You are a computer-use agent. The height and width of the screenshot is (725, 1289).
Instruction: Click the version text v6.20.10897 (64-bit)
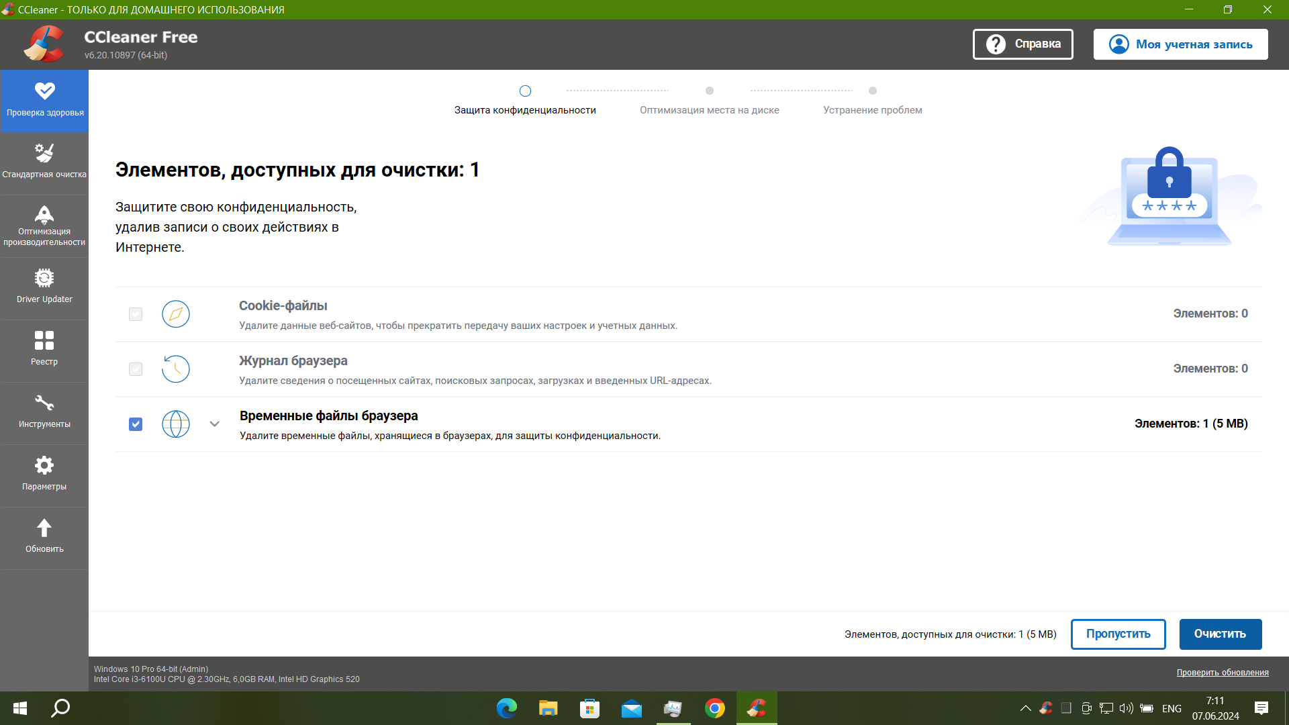click(x=126, y=56)
